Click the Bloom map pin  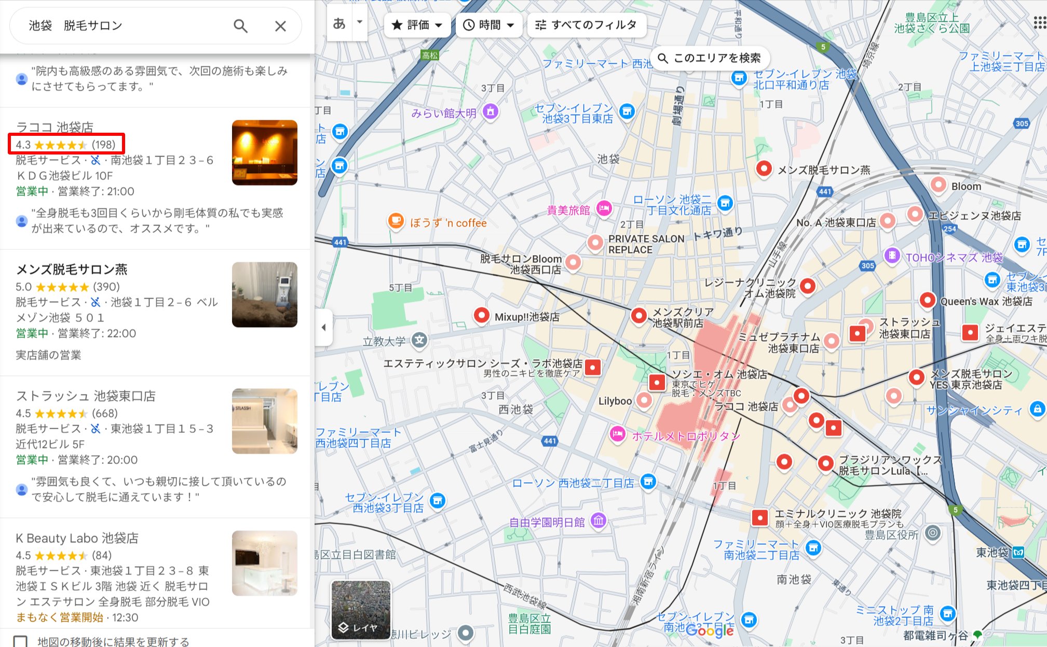[x=938, y=185]
